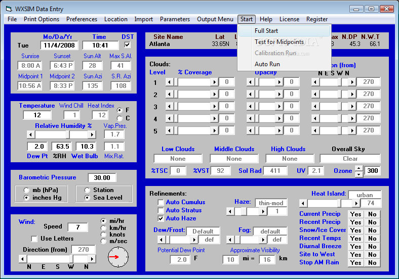
Task: Click the Time input field
Action: pos(100,45)
